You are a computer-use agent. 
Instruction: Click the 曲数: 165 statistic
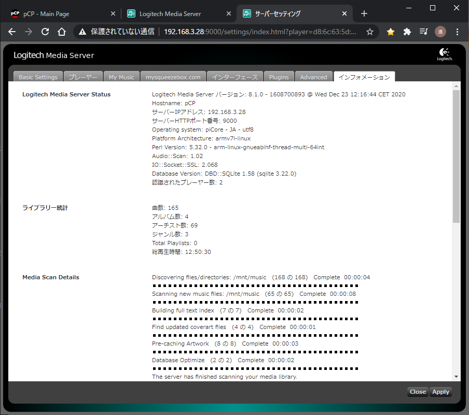[165, 208]
